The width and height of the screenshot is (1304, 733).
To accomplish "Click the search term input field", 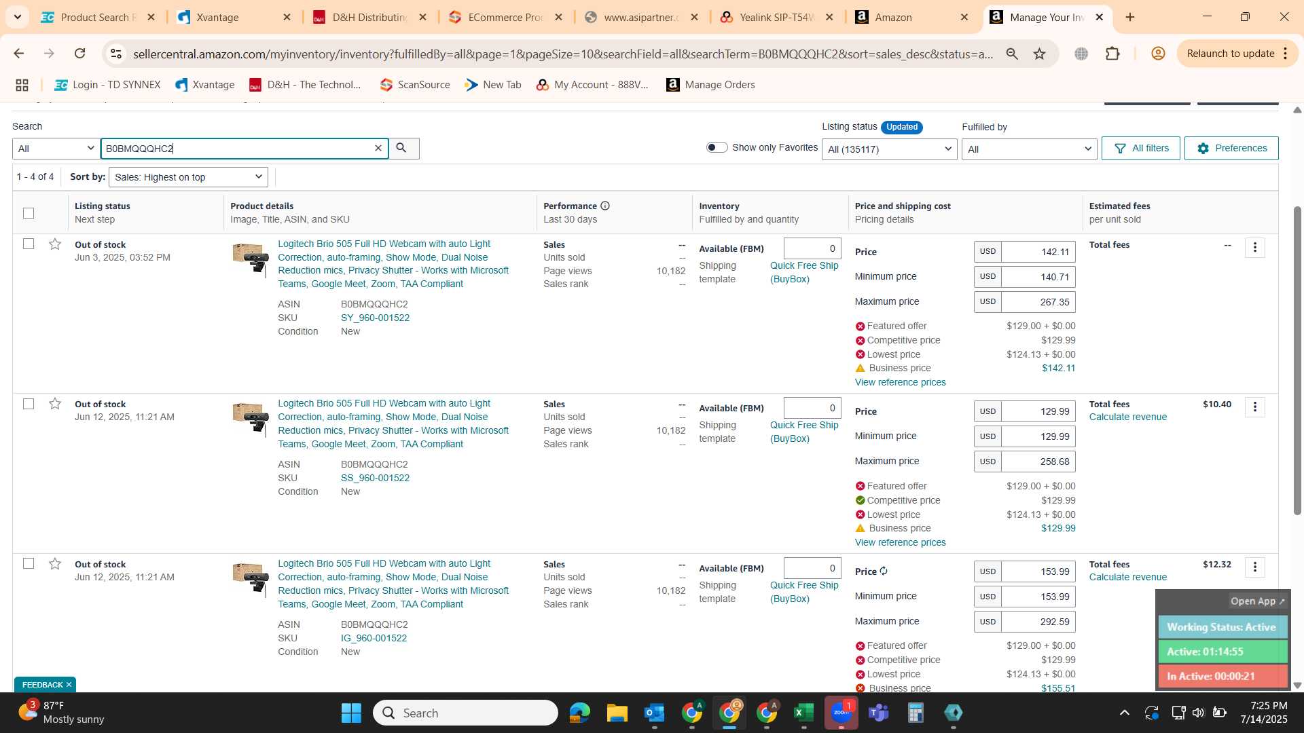I will pos(237,149).
